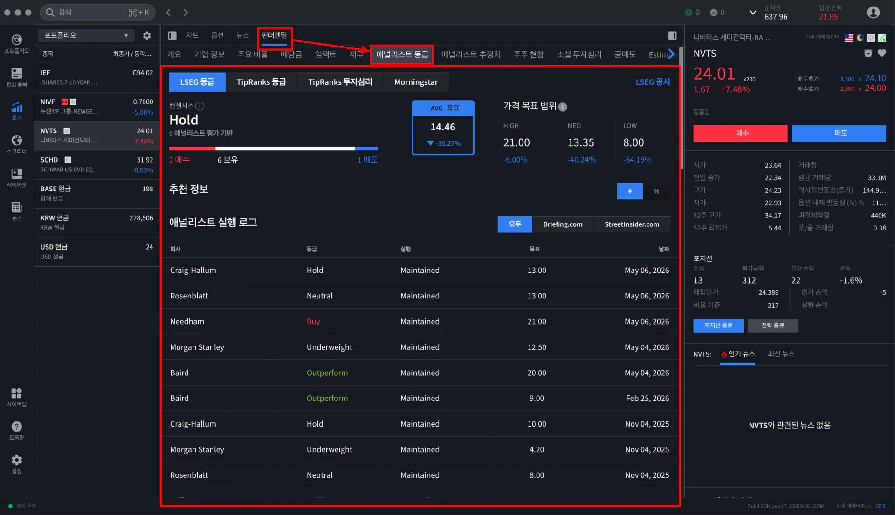The image size is (895, 515).
Task: Open the 레이아웃 sidebar icon
Action: click(x=17, y=178)
